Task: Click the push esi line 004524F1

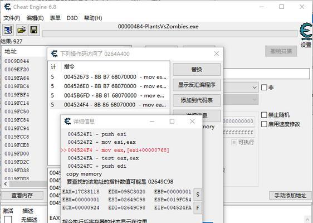Action: point(97,134)
